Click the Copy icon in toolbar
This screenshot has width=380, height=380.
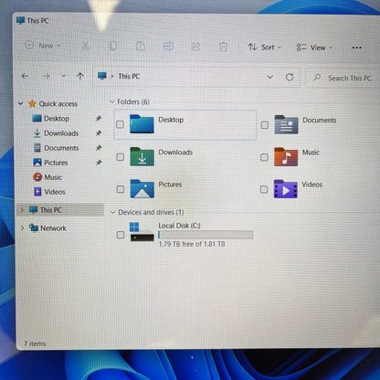click(x=113, y=47)
